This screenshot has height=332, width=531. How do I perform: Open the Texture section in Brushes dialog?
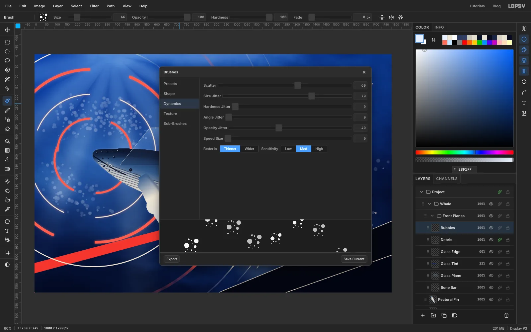[x=180, y=114]
